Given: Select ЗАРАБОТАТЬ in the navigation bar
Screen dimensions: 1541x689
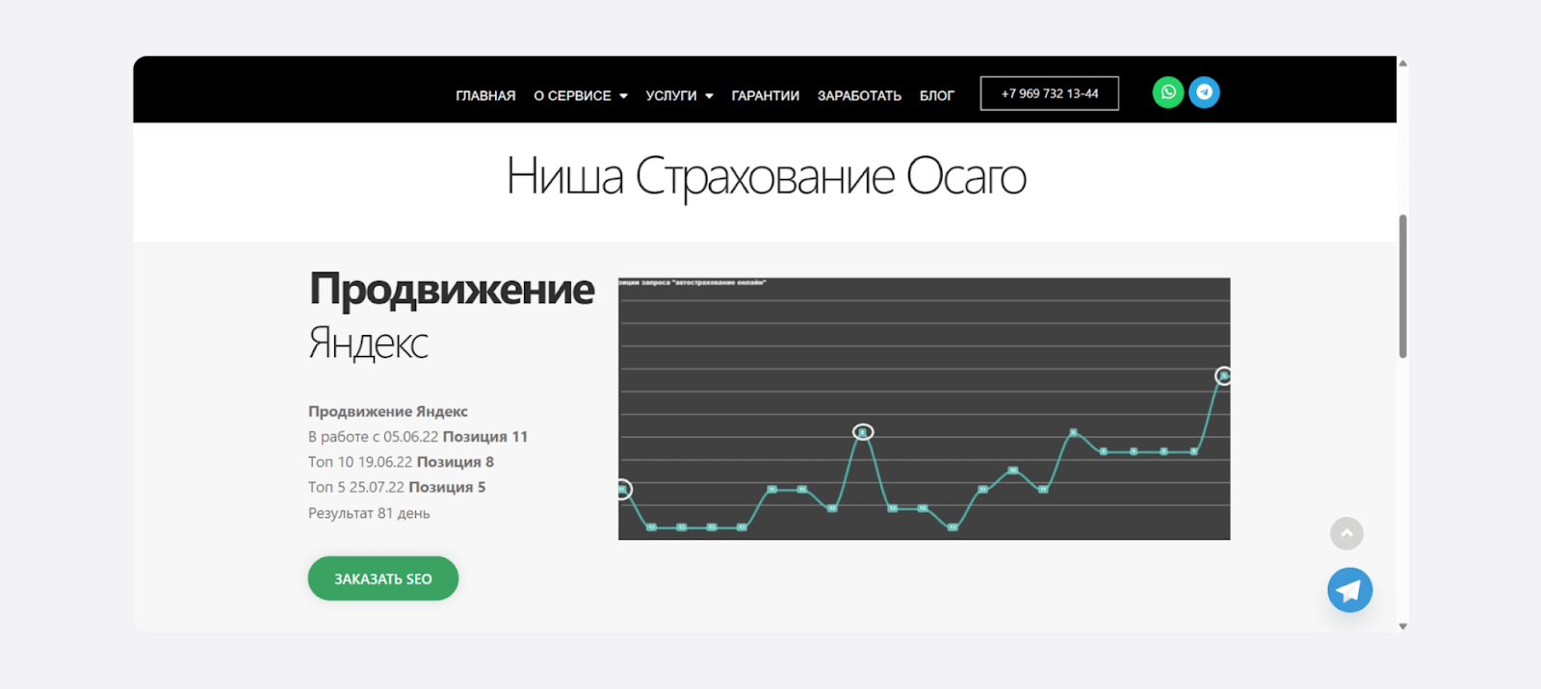Looking at the screenshot, I should click(859, 96).
